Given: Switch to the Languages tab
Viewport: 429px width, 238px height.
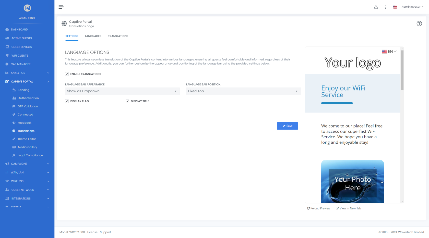Looking at the screenshot, I should 93,36.
